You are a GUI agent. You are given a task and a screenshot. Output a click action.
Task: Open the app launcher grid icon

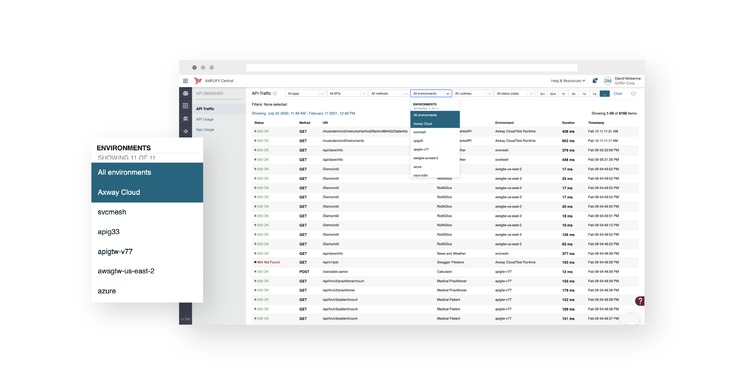185,81
